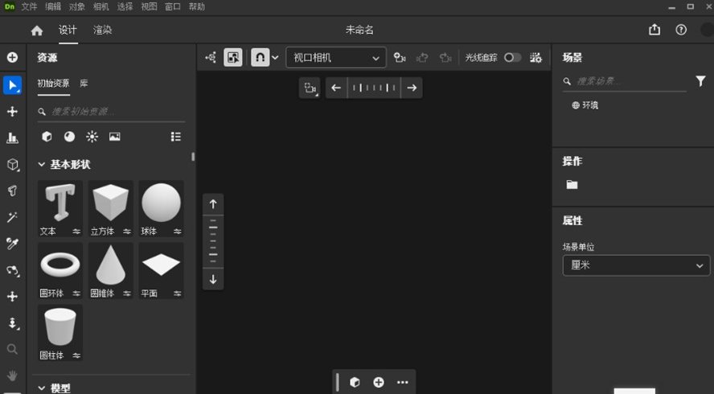Filter assets by materials sphere icon
The image size is (714, 394).
coord(69,137)
